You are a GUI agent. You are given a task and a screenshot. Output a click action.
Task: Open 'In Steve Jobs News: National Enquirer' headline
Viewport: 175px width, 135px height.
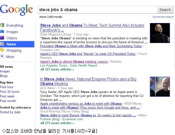click(88, 81)
